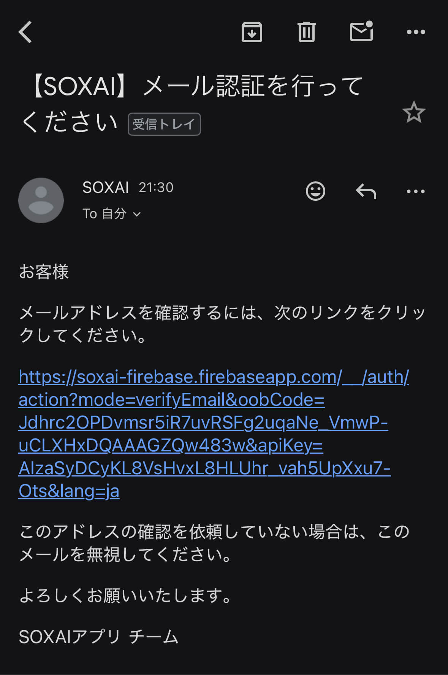The width and height of the screenshot is (448, 675).
Task: Archive this SOXAI email
Action: pyautogui.click(x=252, y=32)
